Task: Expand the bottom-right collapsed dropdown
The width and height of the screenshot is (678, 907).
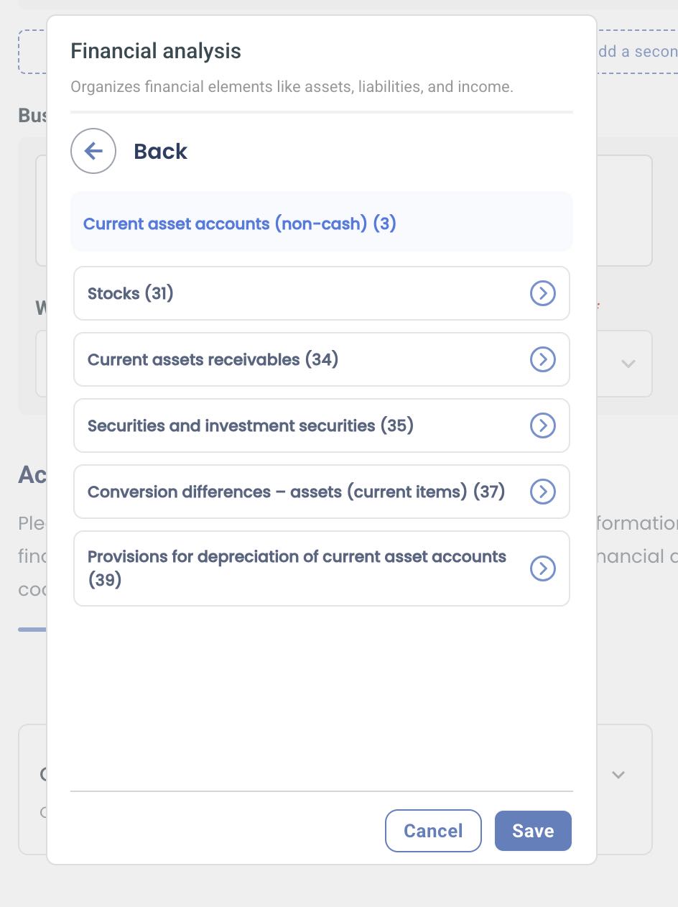Action: point(618,775)
